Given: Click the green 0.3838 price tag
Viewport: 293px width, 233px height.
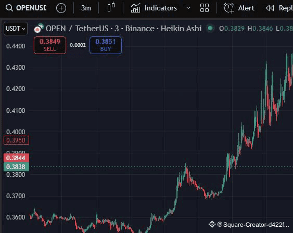Looking at the screenshot, I should click(16, 167).
